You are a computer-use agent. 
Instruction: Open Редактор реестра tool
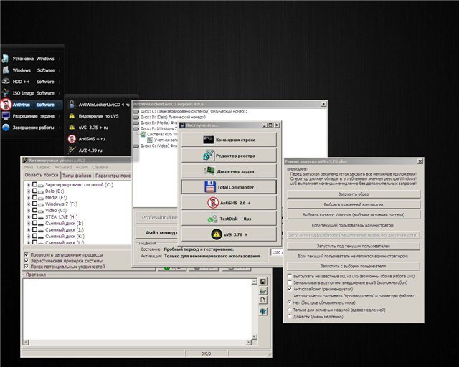point(226,156)
